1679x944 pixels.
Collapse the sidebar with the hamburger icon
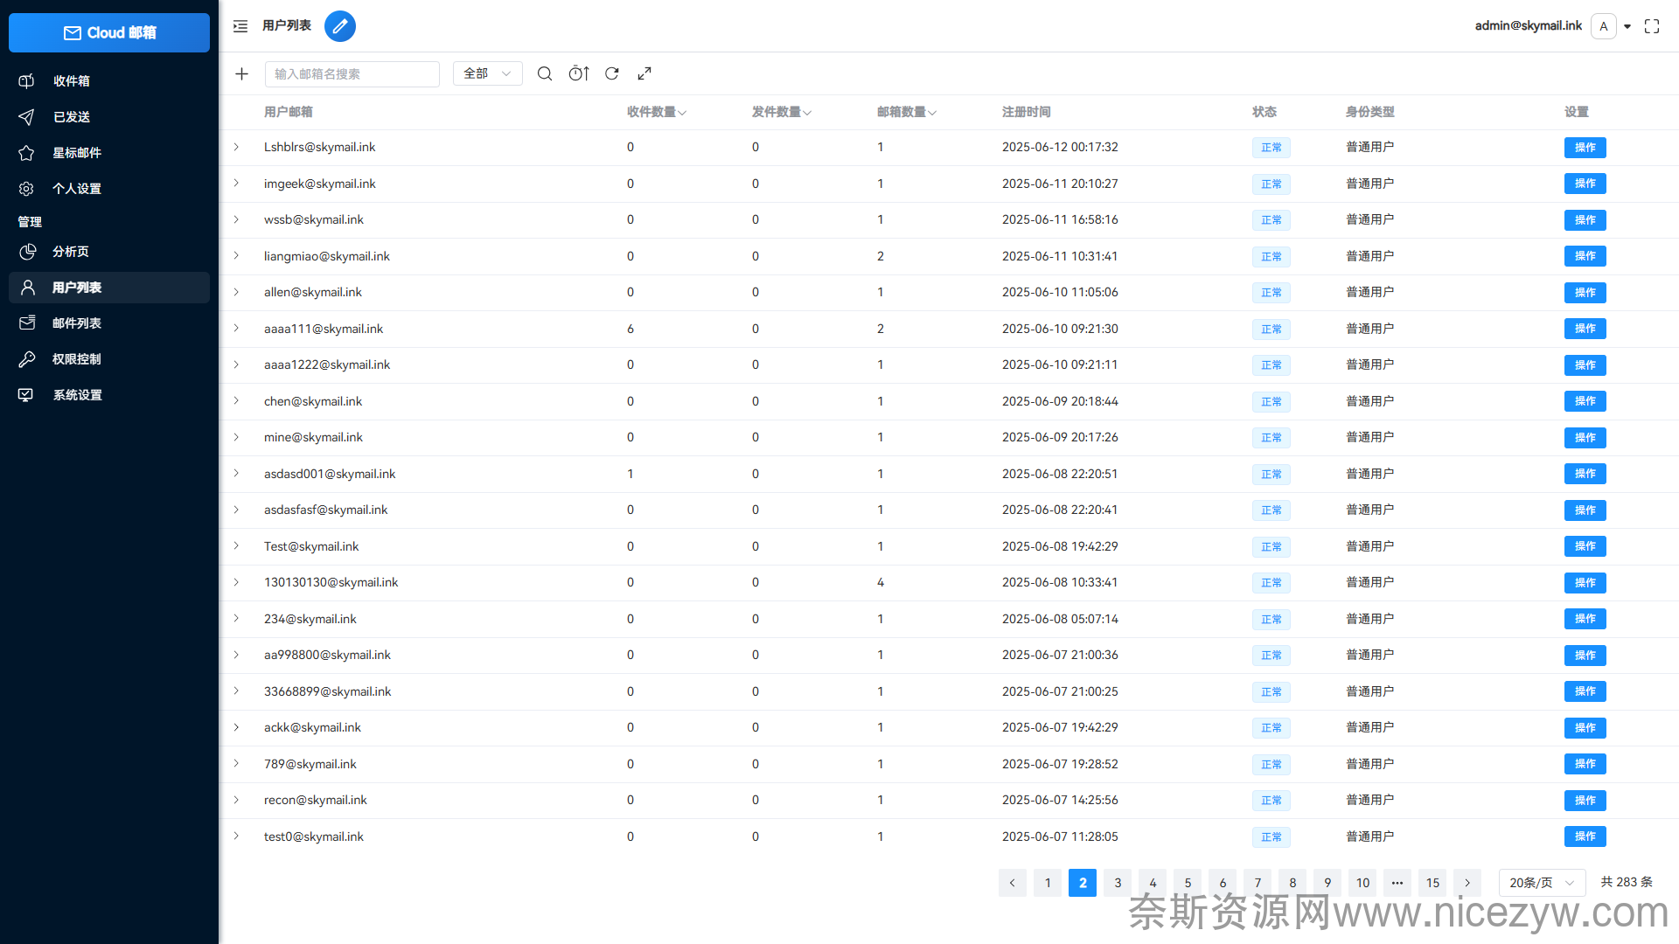[240, 26]
